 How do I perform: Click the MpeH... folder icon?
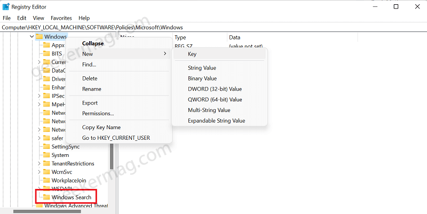pos(46,104)
